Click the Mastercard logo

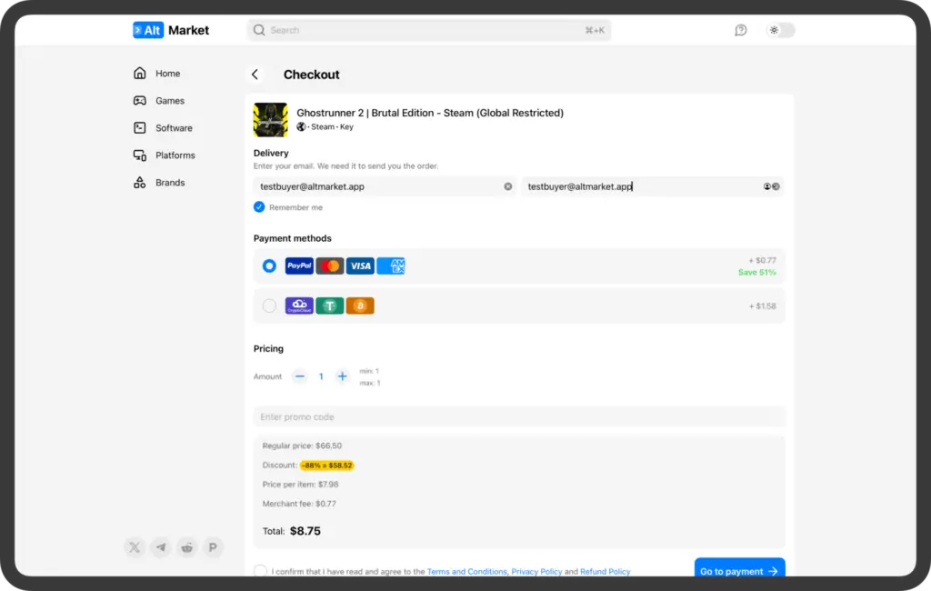click(x=329, y=265)
